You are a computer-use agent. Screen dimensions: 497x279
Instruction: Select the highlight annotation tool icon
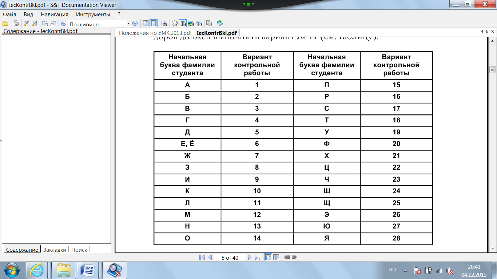(27, 23)
